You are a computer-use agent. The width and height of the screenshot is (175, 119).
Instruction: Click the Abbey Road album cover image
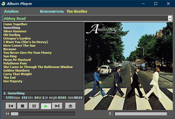coord(129,66)
